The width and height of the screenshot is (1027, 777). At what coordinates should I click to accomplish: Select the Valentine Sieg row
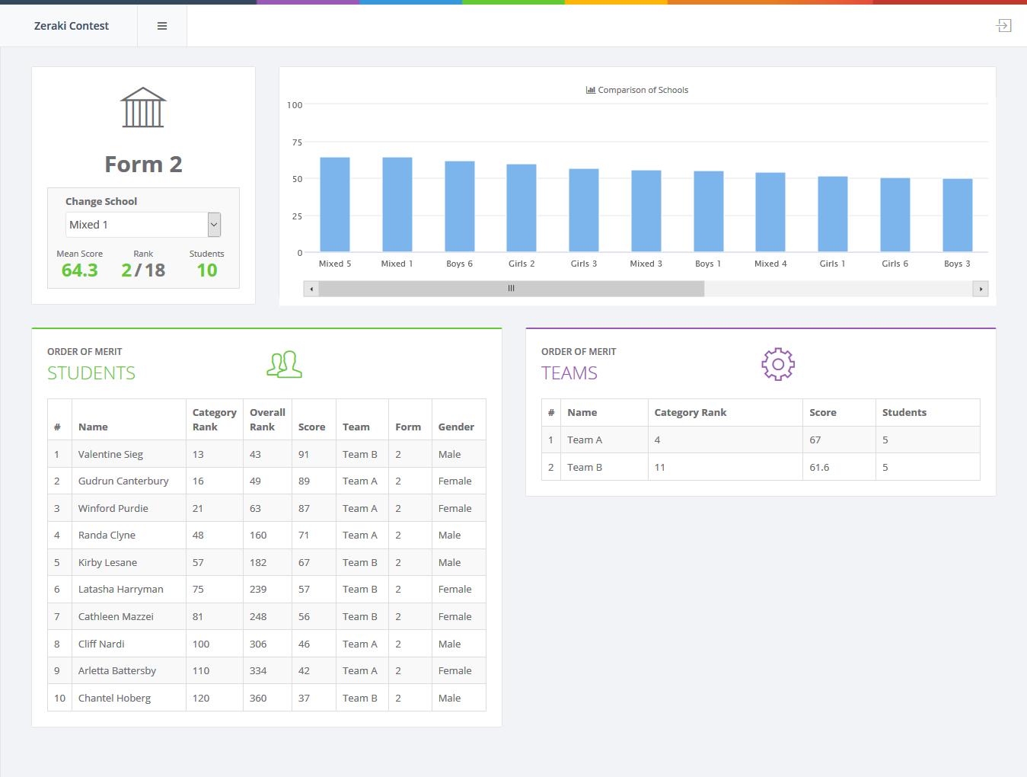(266, 454)
